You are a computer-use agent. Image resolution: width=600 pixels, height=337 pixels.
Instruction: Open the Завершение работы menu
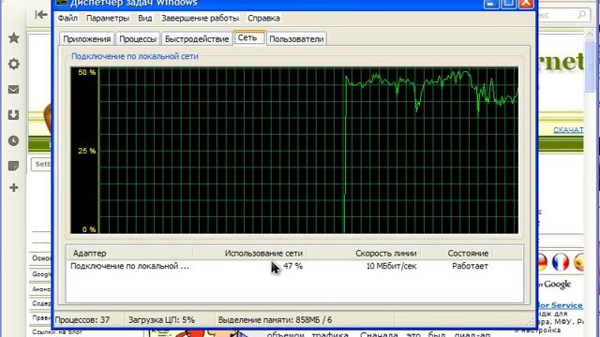[200, 18]
